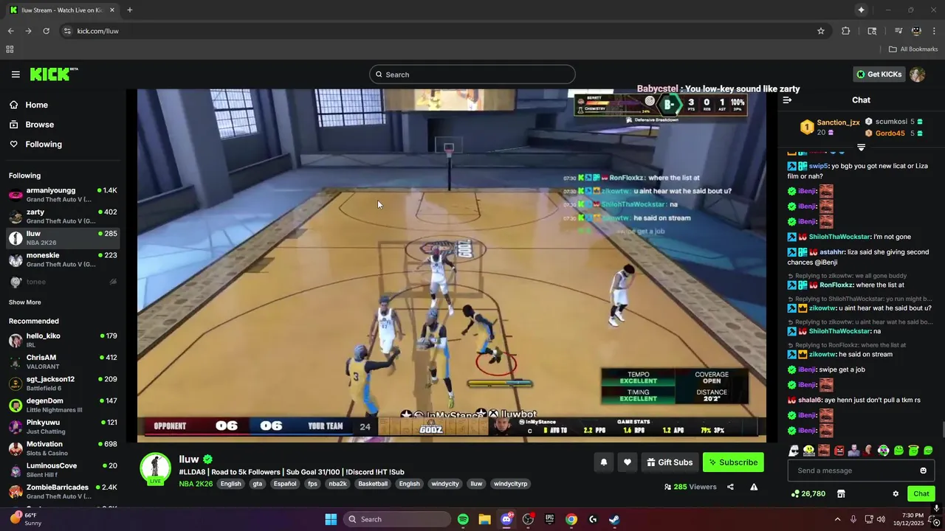Viewport: 945px width, 531px height.
Task: Open the user profile avatar menu
Action: click(x=917, y=74)
